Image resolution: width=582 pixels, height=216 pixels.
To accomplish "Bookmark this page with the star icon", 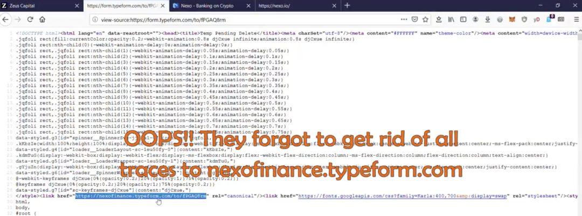I will coord(425,19).
